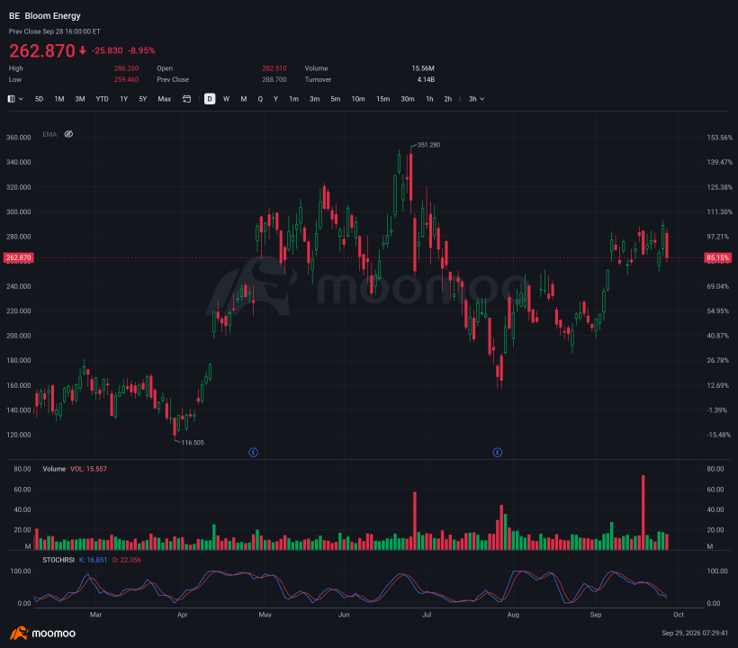Click the BE Bloom Energy ticker title
This screenshot has height=648, width=738.
pos(45,16)
